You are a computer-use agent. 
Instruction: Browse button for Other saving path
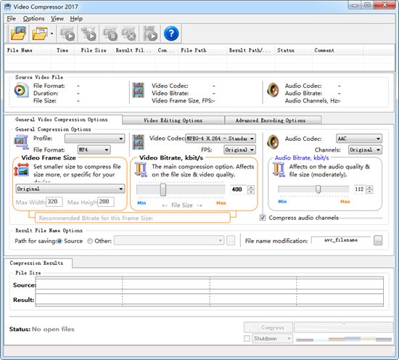coord(231,240)
